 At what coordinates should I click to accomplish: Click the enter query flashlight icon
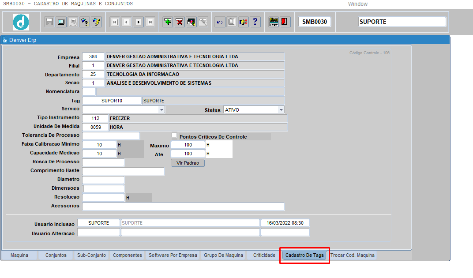85,22
